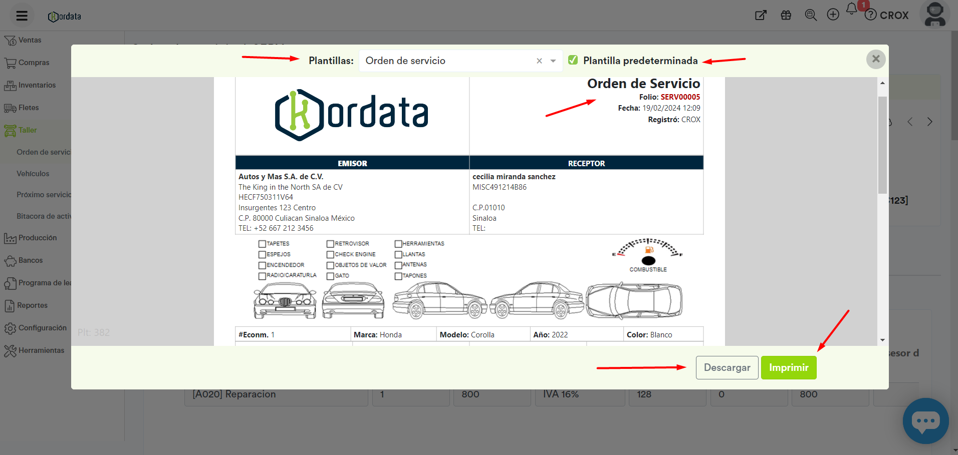Open the magnifier search icon

coord(810,15)
